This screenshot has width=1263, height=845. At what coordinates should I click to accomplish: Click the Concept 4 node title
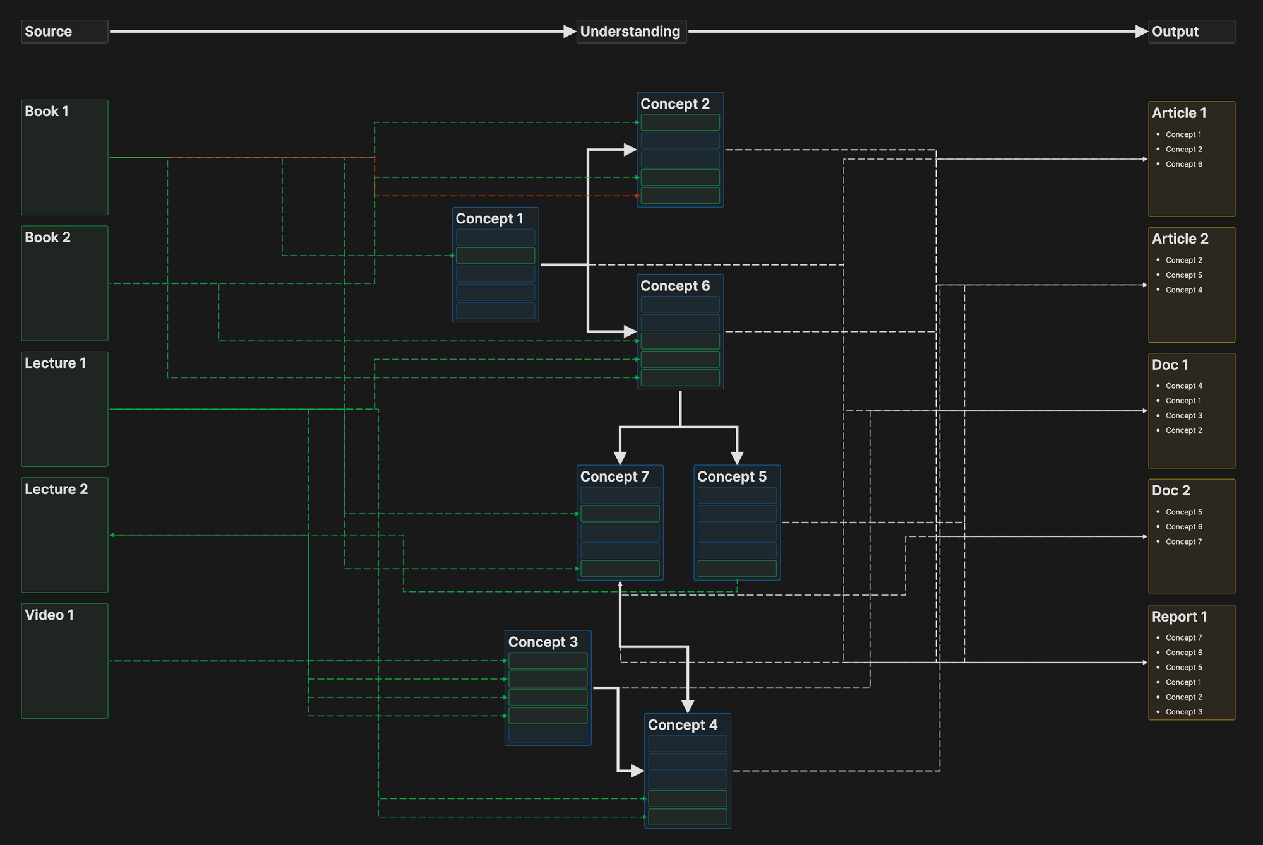[x=683, y=725]
